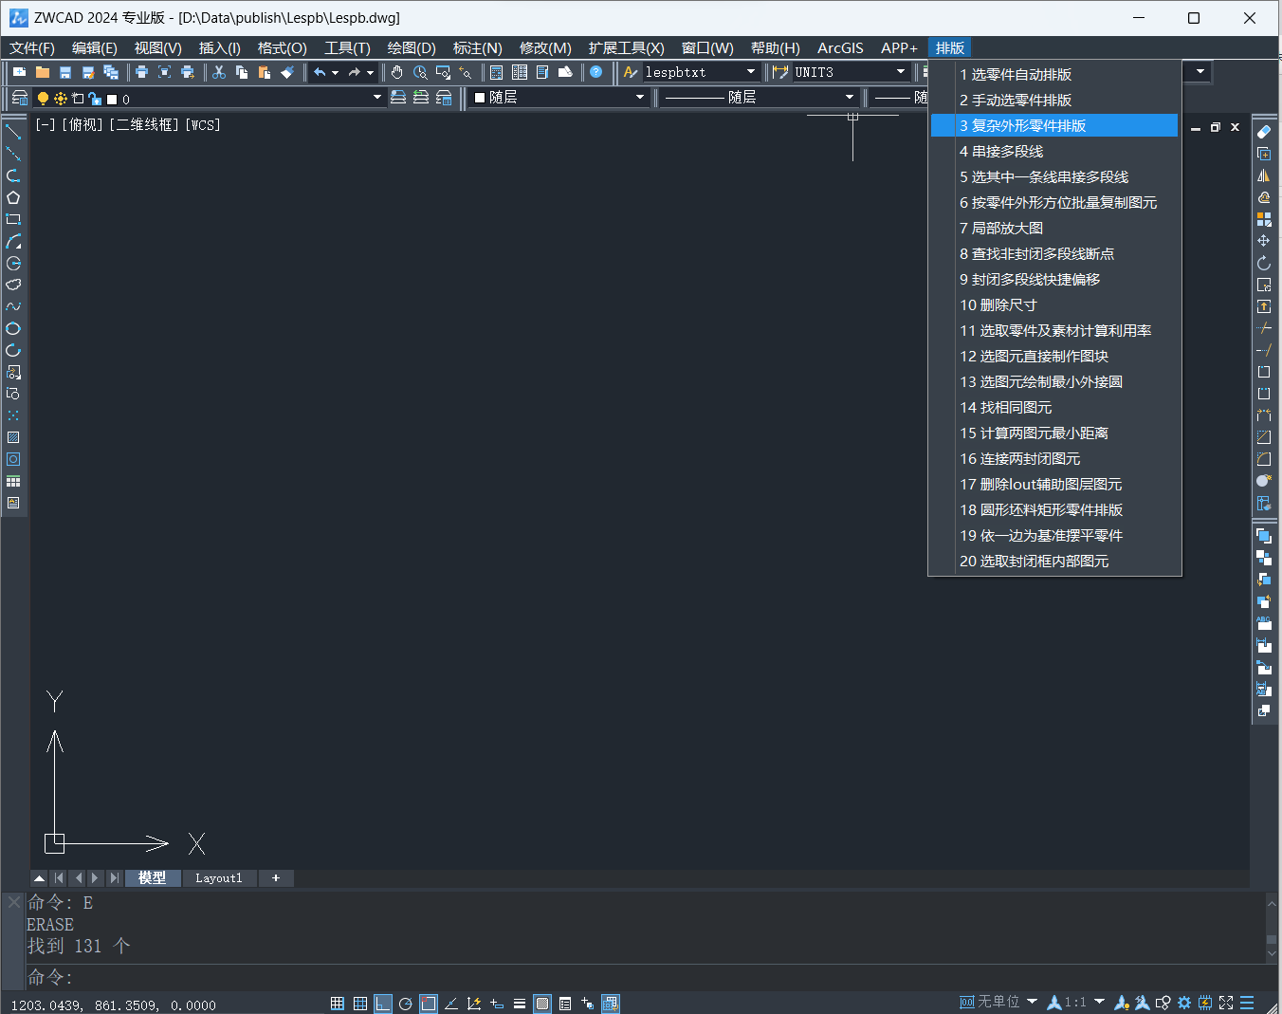Viewport: 1282px width, 1014px height.
Task: Click the [-] viewport control label
Action: (46, 124)
